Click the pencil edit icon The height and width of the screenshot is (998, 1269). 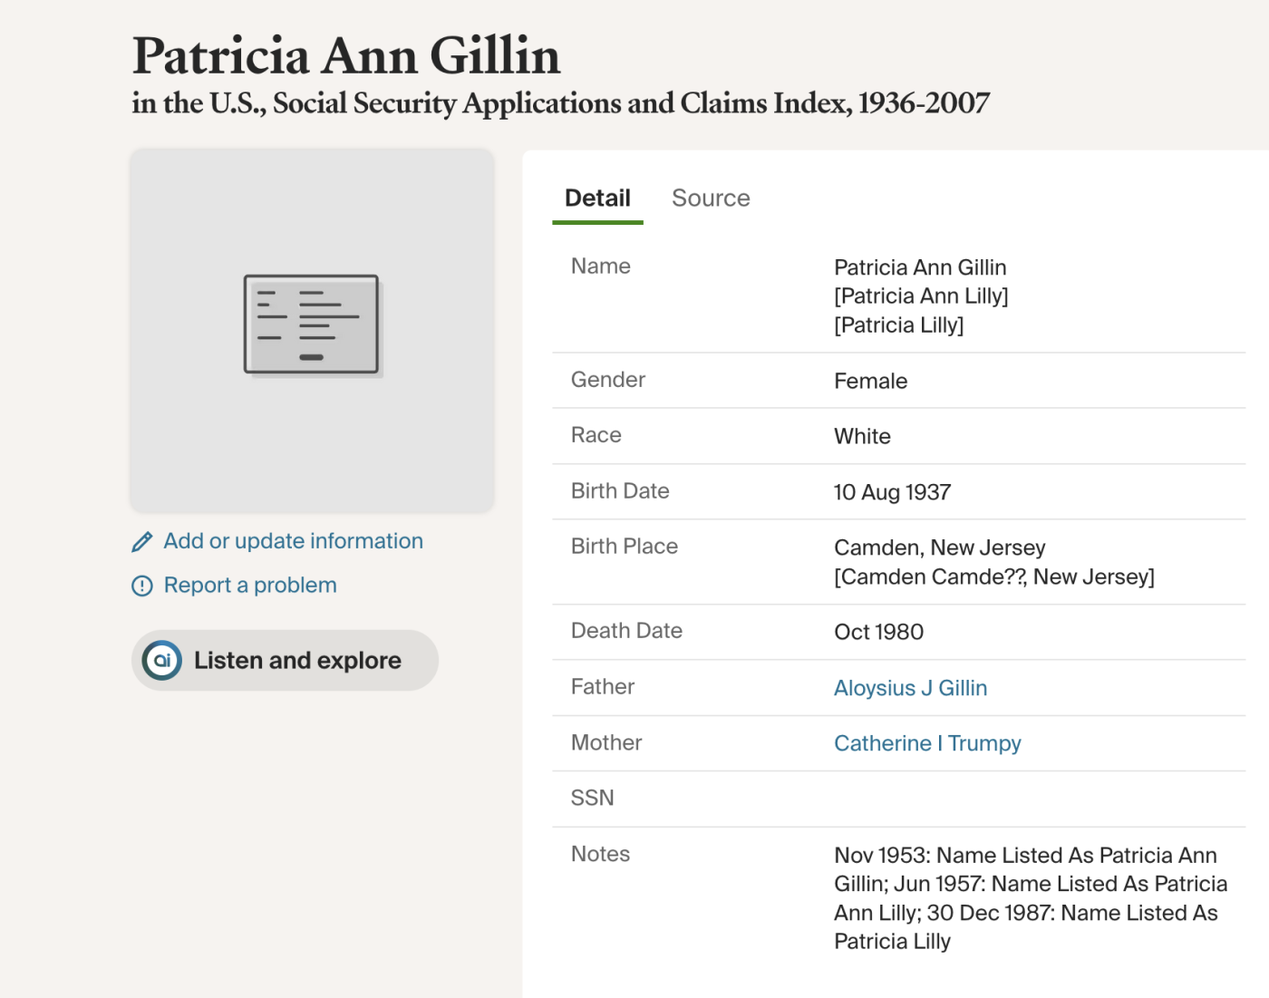(x=142, y=542)
